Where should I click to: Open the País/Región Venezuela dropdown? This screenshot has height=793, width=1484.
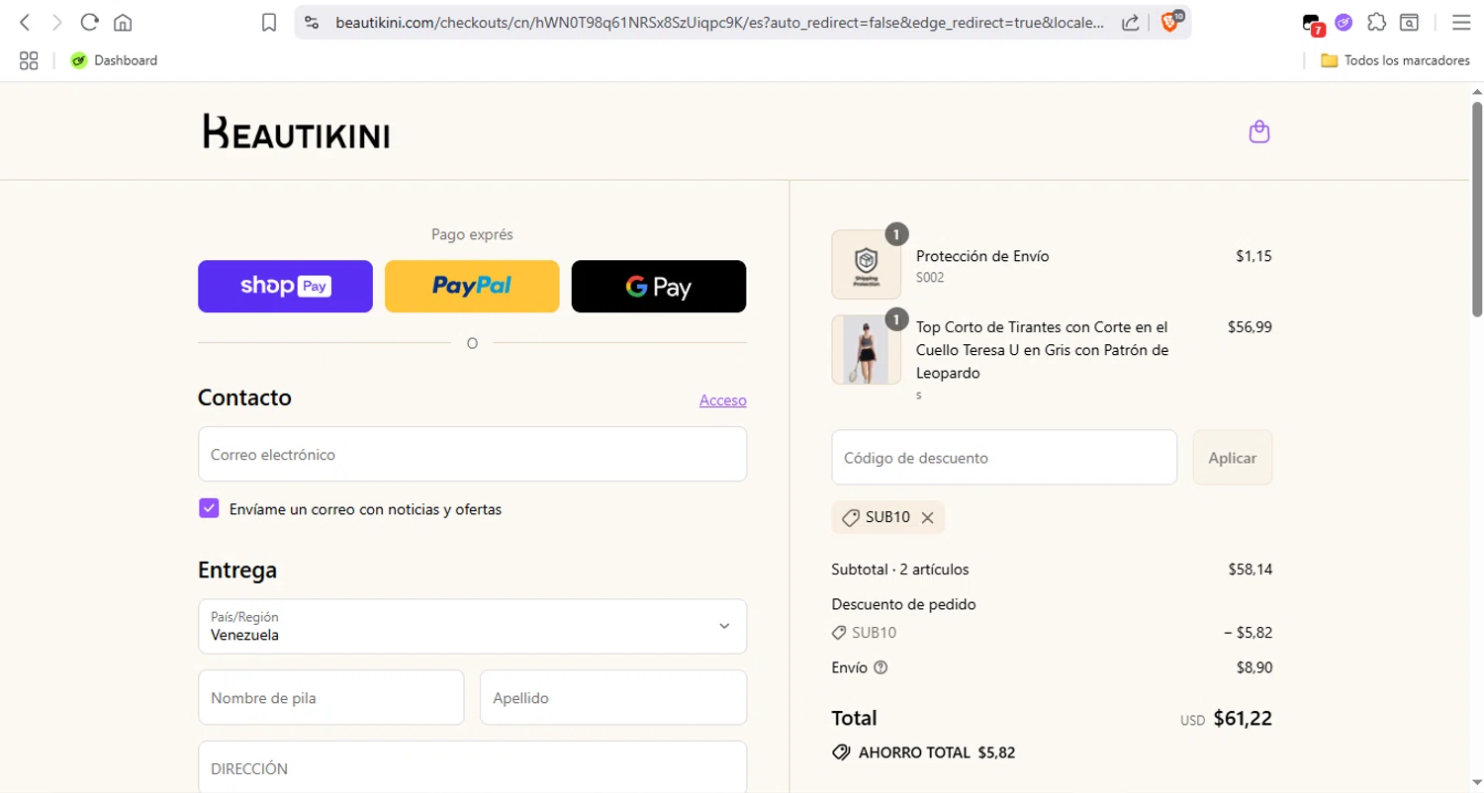click(x=472, y=626)
